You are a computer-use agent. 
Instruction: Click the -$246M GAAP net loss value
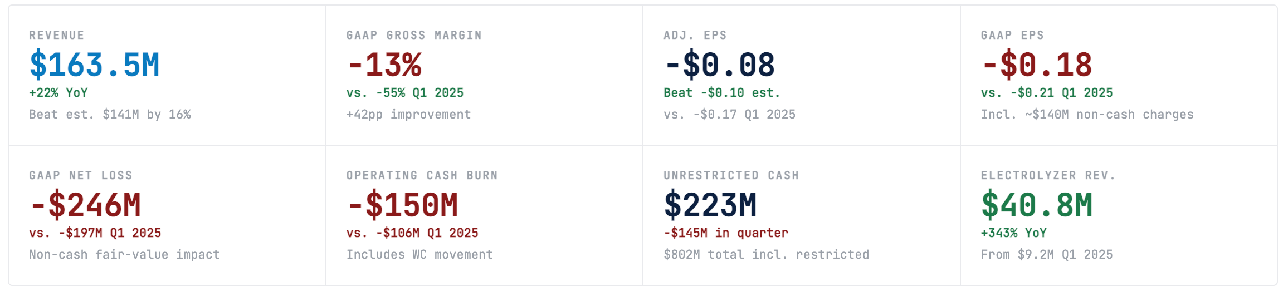pyautogui.click(x=85, y=205)
